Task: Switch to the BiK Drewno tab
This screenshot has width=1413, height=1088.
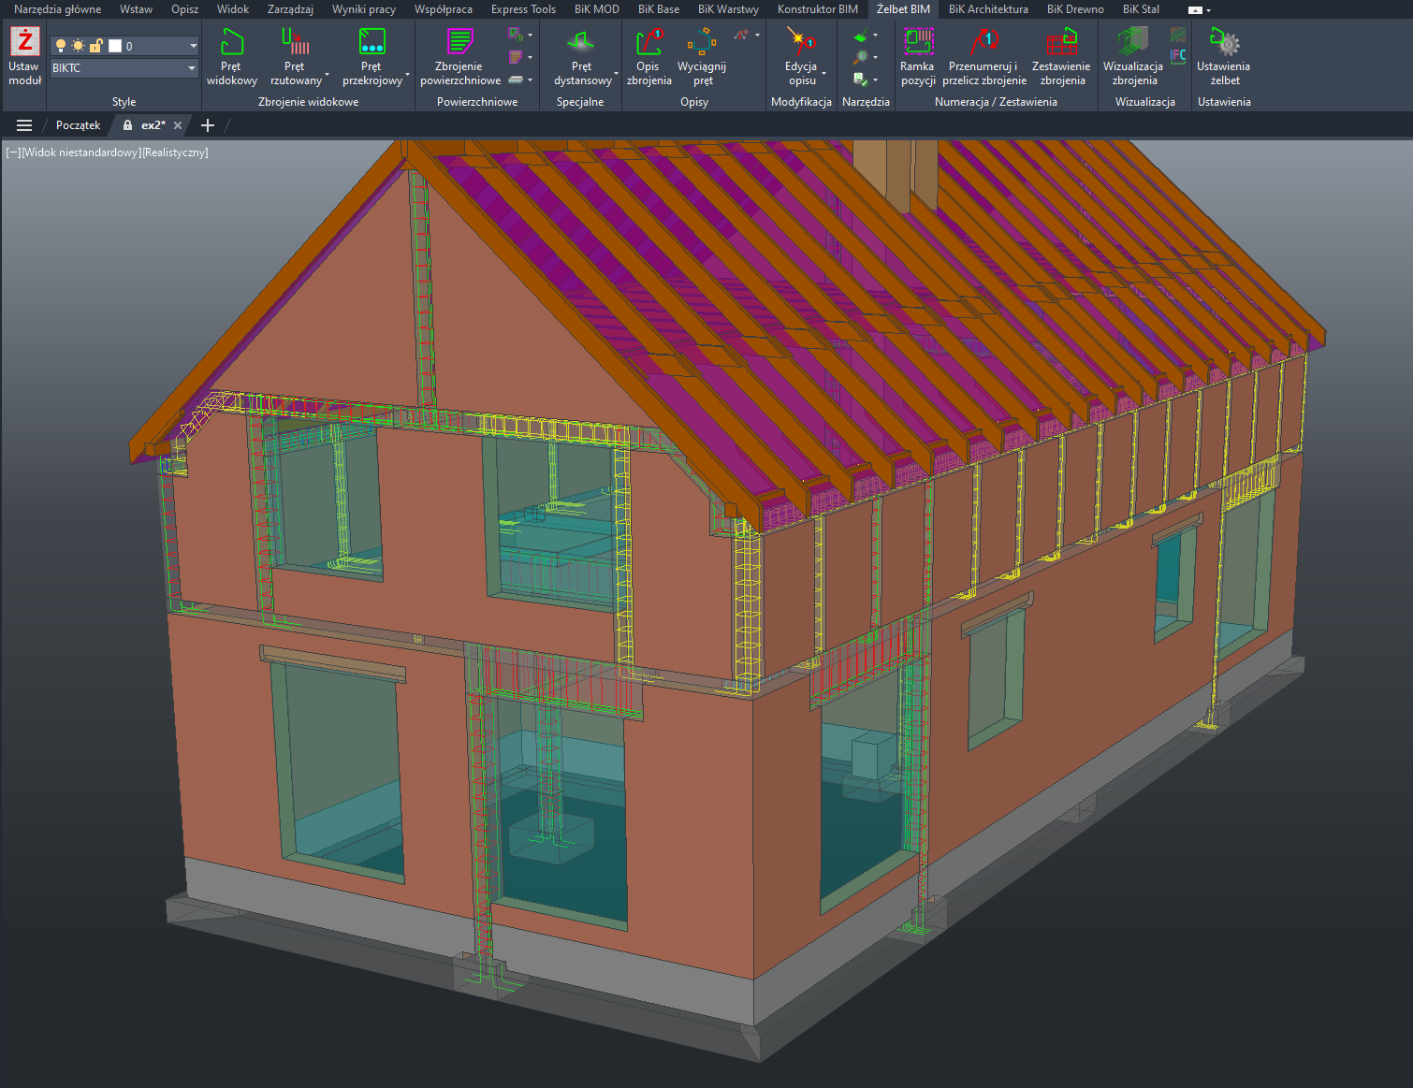Action: pyautogui.click(x=1075, y=9)
